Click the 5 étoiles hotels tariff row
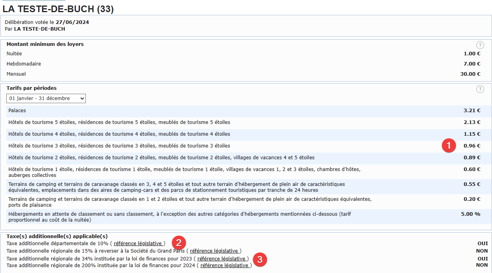This screenshot has width=492, height=273. click(x=119, y=122)
